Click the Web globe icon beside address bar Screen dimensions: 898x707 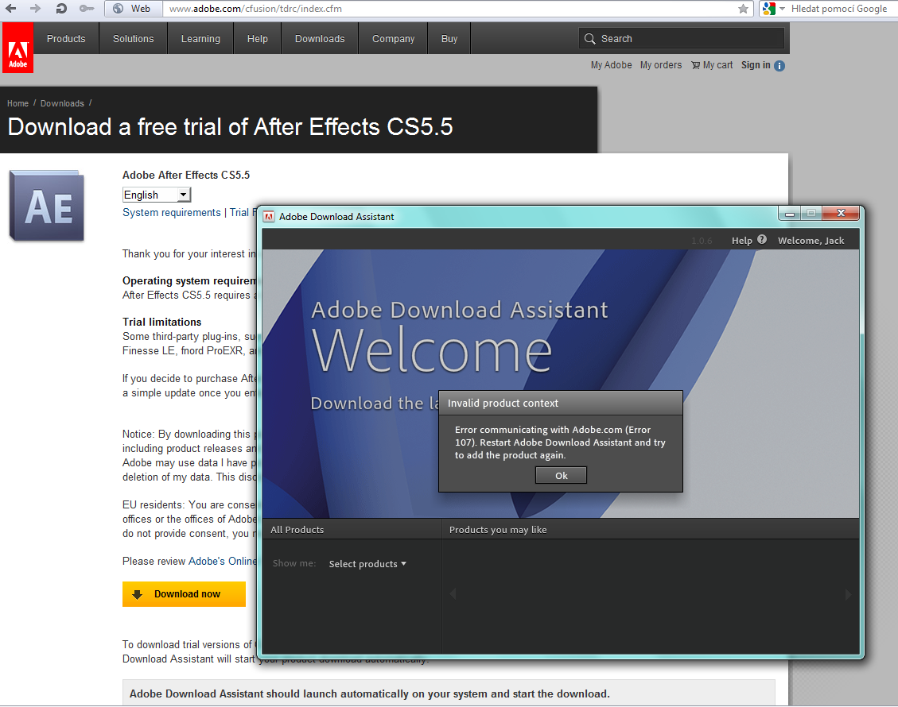(118, 9)
